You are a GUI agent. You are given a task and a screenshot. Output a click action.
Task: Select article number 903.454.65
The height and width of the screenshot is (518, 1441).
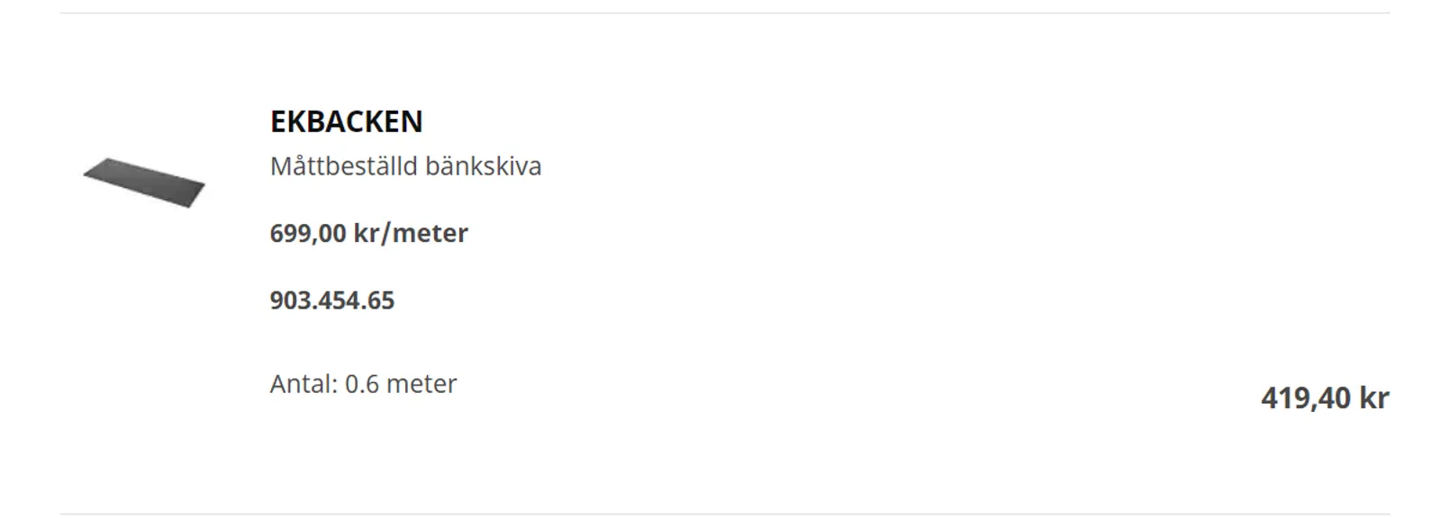click(331, 299)
